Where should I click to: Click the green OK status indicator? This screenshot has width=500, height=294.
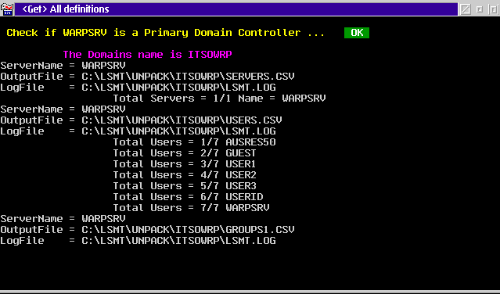(x=357, y=33)
